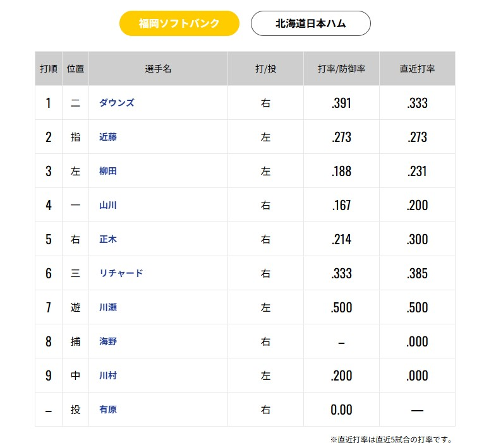Open pitcher 有原 profile link
Image resolution: width=484 pixels, height=443 pixels.
point(108,410)
